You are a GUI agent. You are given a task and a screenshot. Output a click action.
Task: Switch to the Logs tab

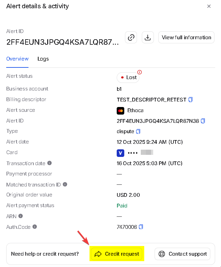[43, 59]
